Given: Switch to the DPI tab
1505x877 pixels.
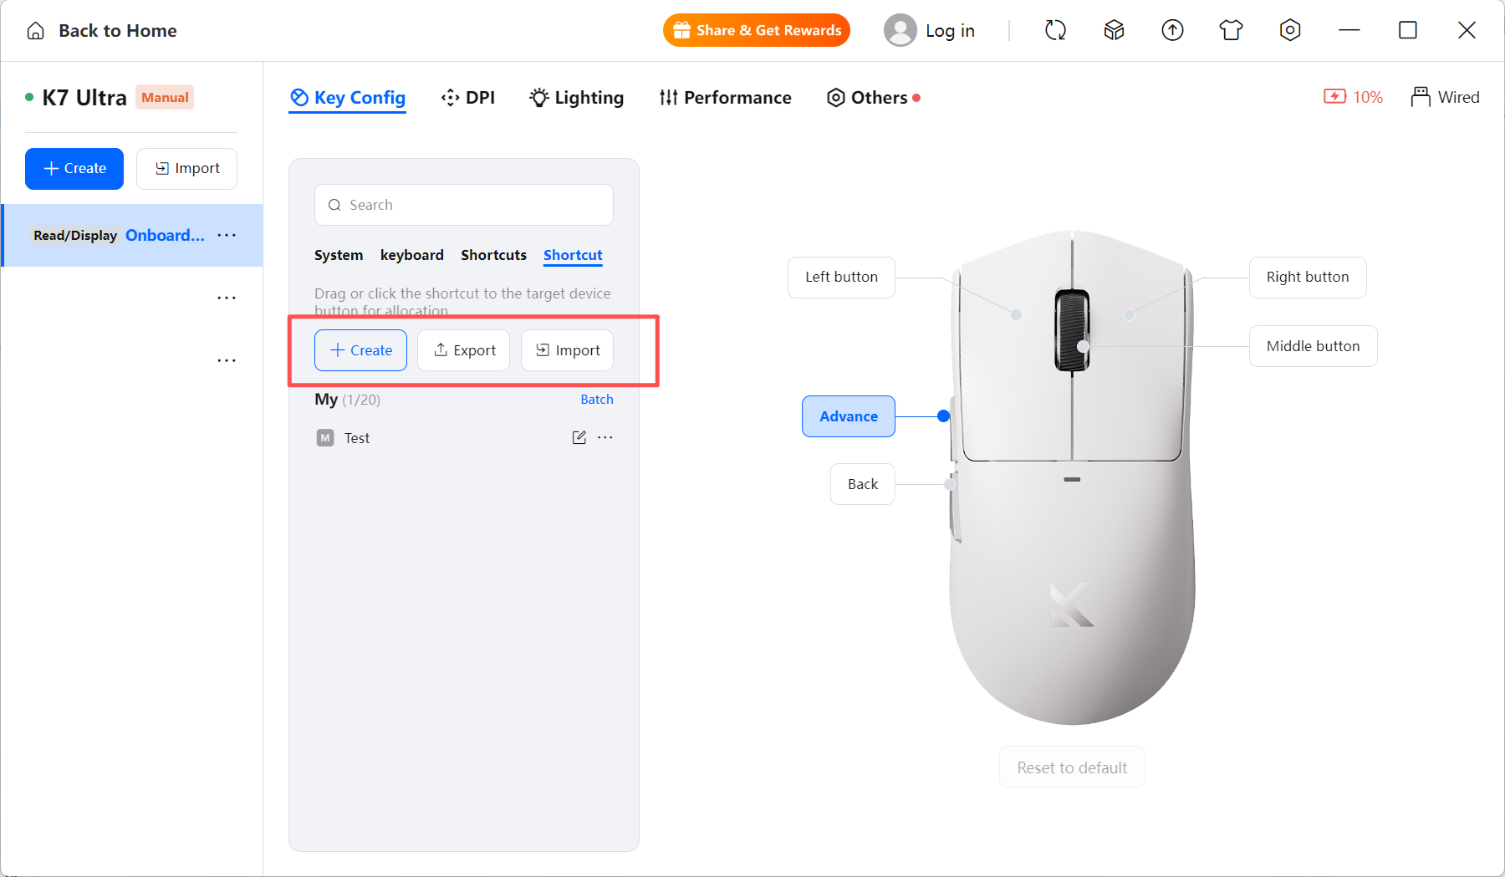Looking at the screenshot, I should click(468, 98).
